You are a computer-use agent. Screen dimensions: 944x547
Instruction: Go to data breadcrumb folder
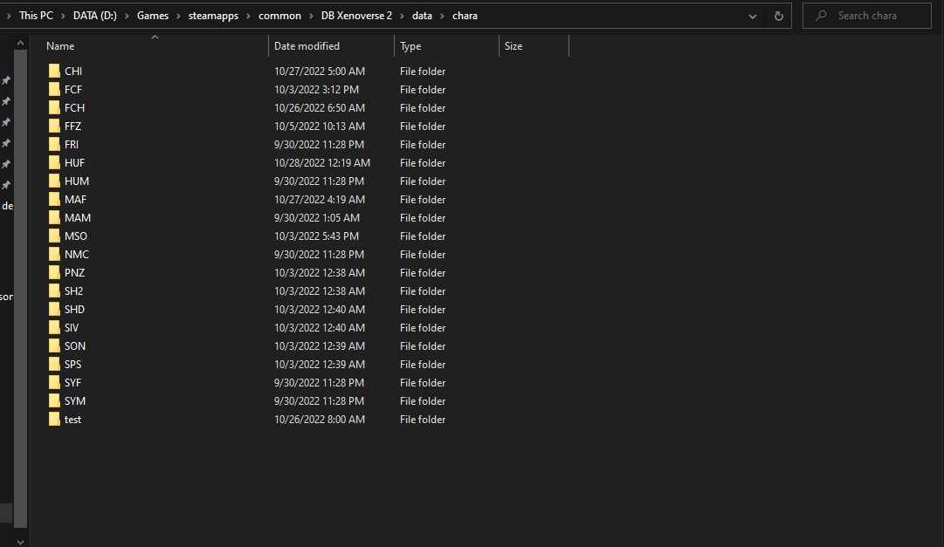point(422,16)
